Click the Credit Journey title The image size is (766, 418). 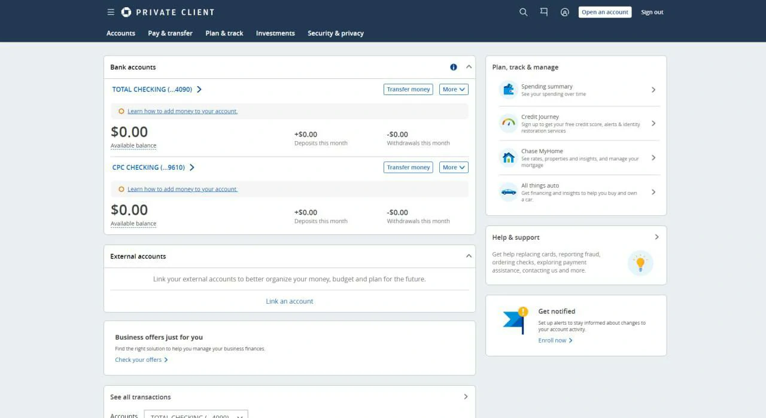540,117
